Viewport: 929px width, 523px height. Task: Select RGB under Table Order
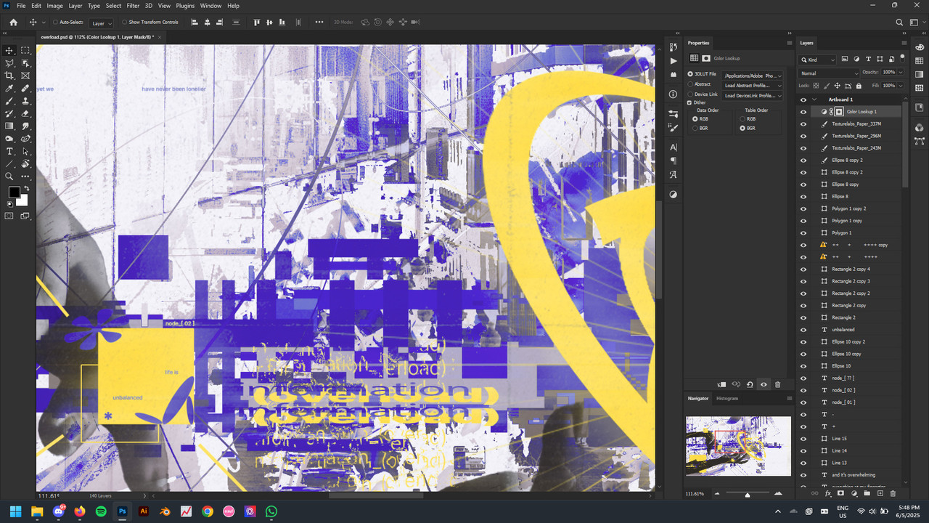click(x=742, y=118)
